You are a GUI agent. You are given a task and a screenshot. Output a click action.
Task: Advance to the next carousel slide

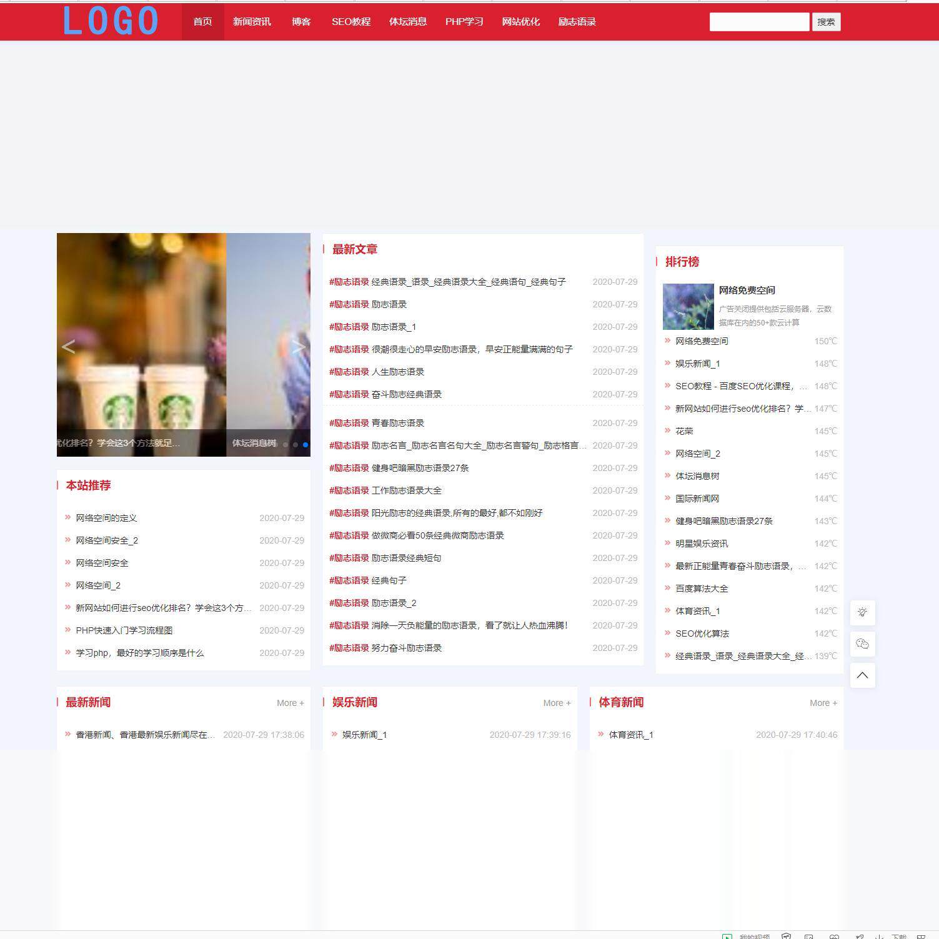[x=299, y=347]
